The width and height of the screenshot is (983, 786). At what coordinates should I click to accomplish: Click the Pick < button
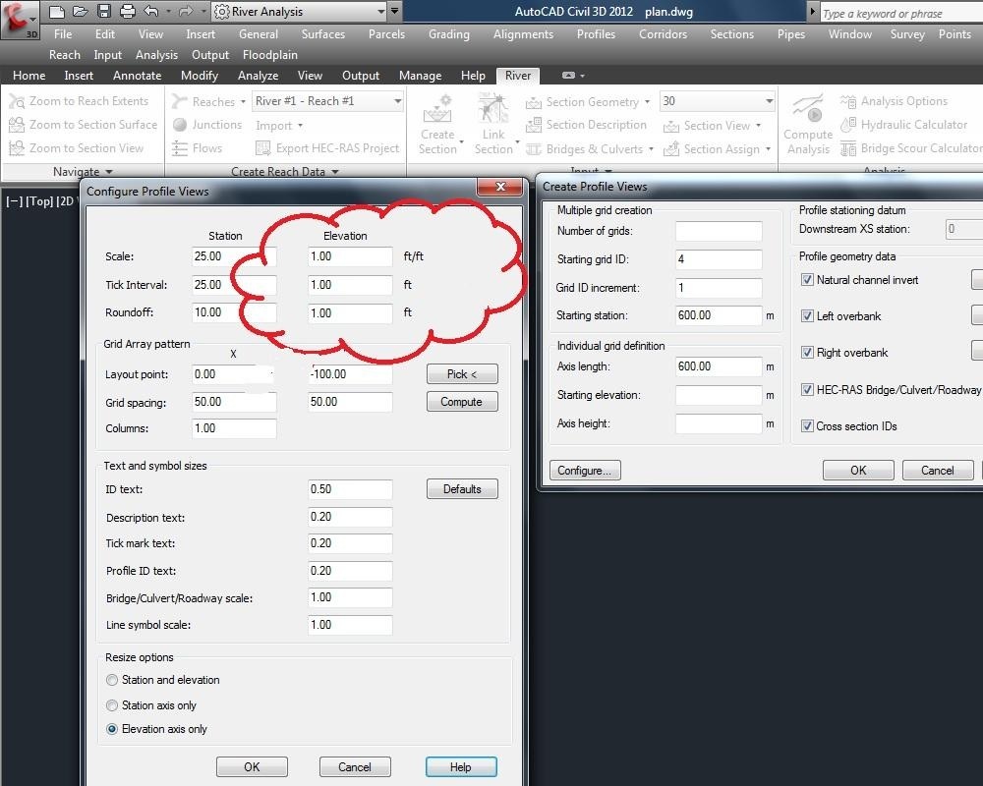[462, 373]
